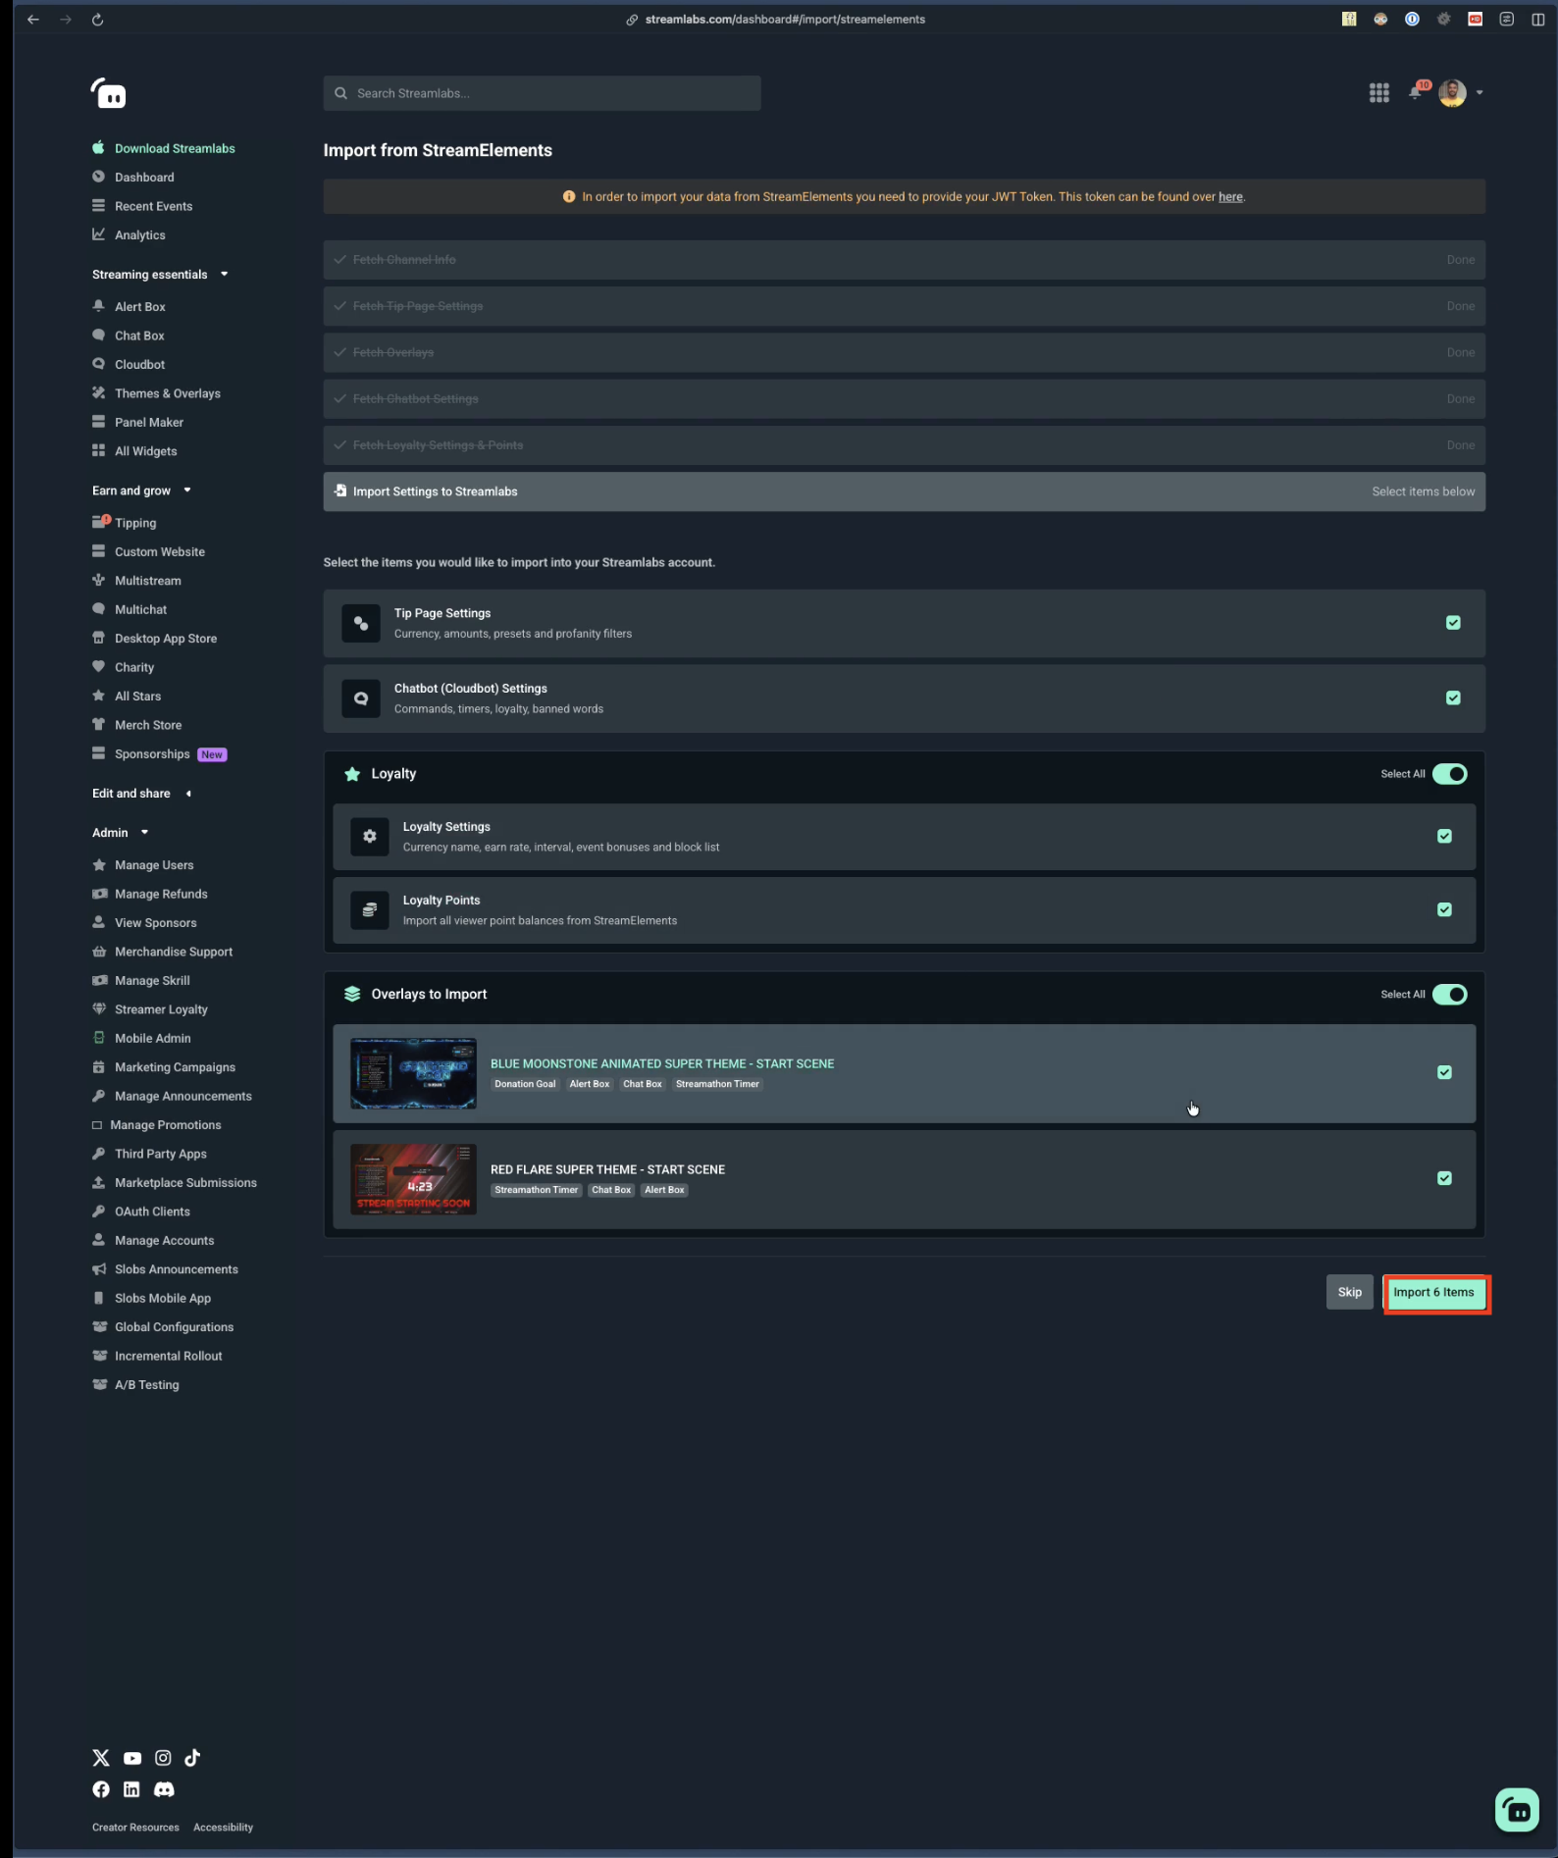Open Streamlabs Discord server icon
The width and height of the screenshot is (1558, 1858).
[164, 1789]
